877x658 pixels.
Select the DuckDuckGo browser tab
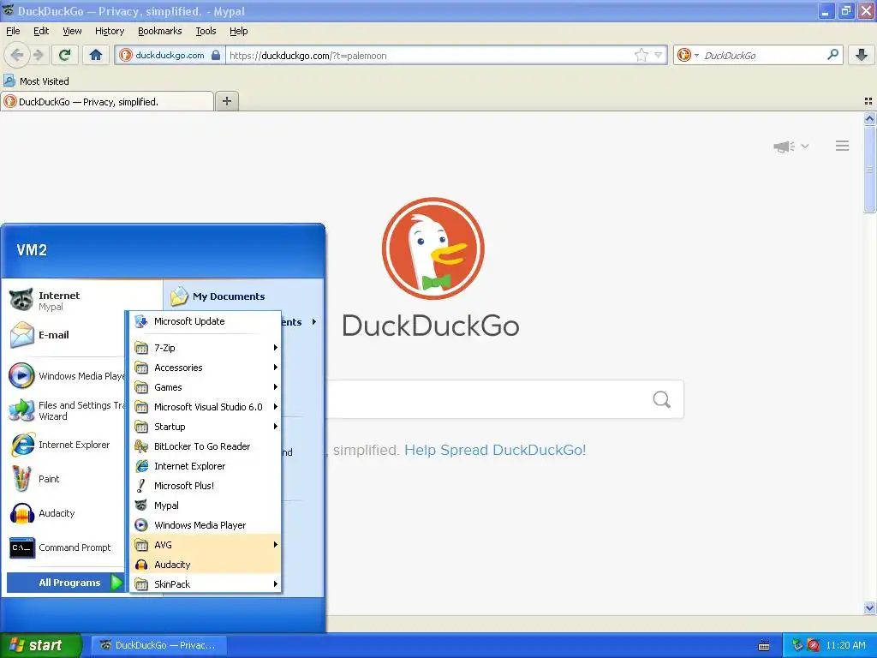point(107,102)
